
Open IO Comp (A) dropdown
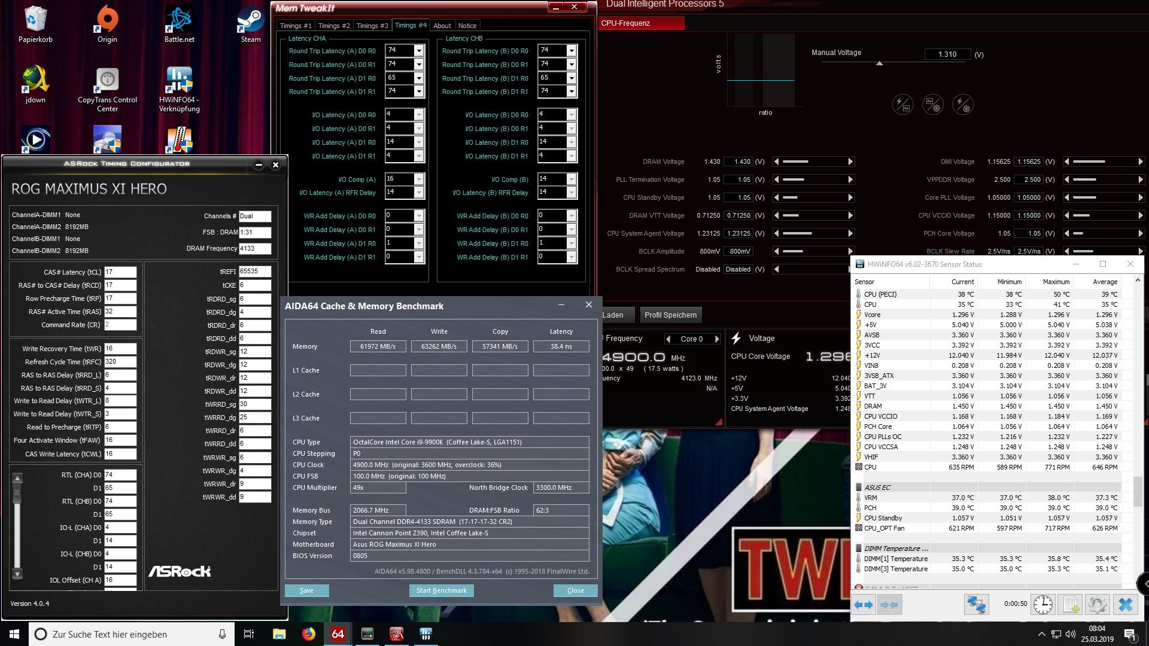[419, 179]
